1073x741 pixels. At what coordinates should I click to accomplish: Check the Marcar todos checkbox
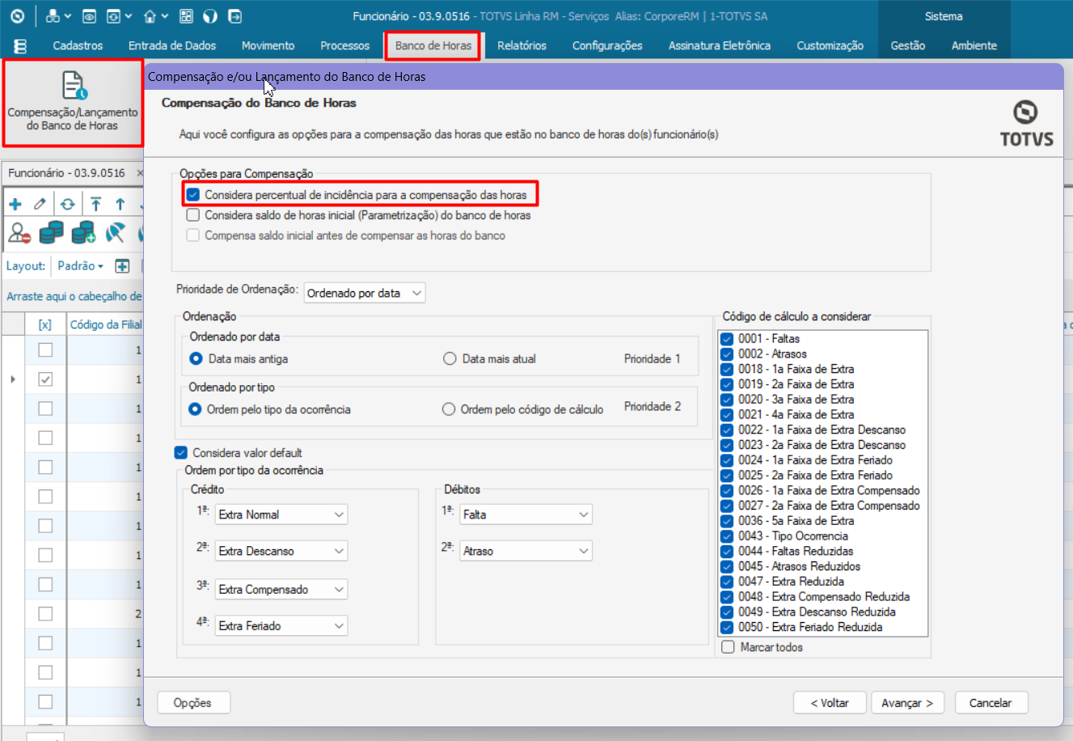[x=729, y=647]
